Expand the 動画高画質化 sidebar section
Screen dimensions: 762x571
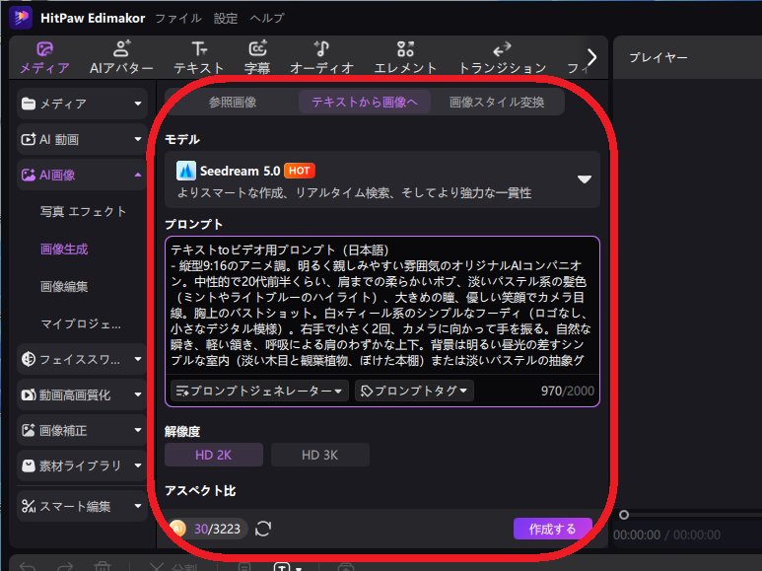[82, 394]
